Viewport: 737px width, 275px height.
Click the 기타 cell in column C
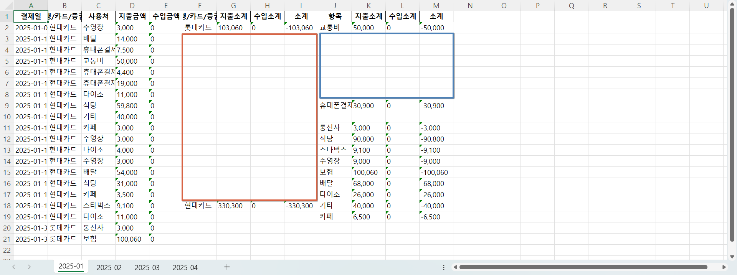(x=98, y=117)
